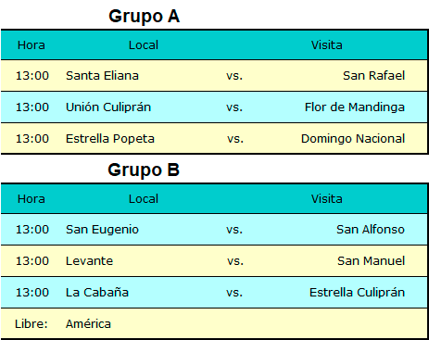Click Domingo Nacional team cell

point(353,139)
